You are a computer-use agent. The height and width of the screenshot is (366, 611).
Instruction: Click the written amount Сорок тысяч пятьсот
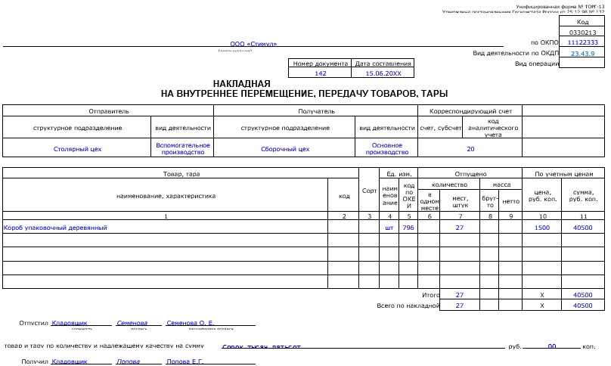262,346
